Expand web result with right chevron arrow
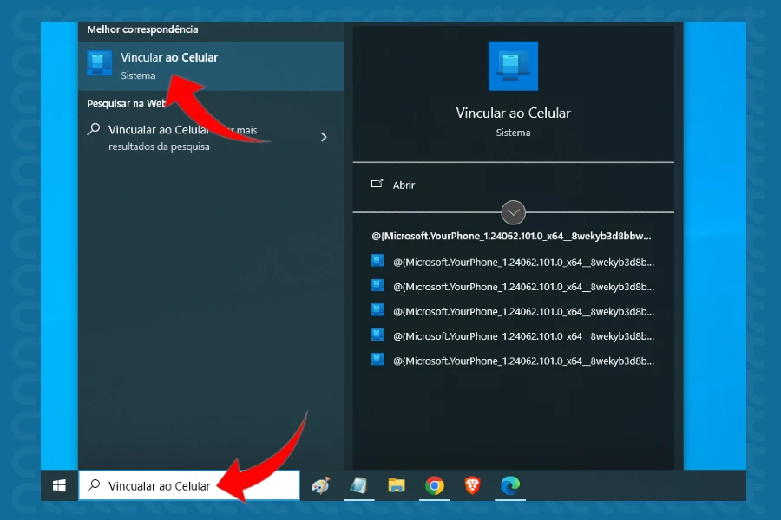This screenshot has width=781, height=520. point(324,137)
